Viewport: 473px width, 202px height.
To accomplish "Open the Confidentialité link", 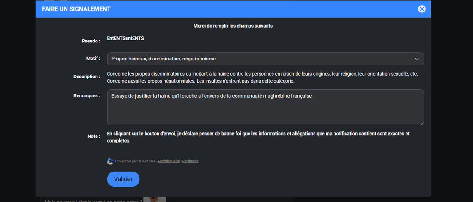I will [x=169, y=161].
